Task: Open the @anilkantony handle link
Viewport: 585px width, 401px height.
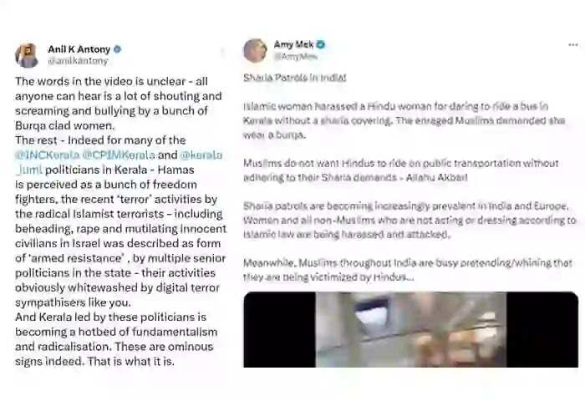Action: pos(78,61)
